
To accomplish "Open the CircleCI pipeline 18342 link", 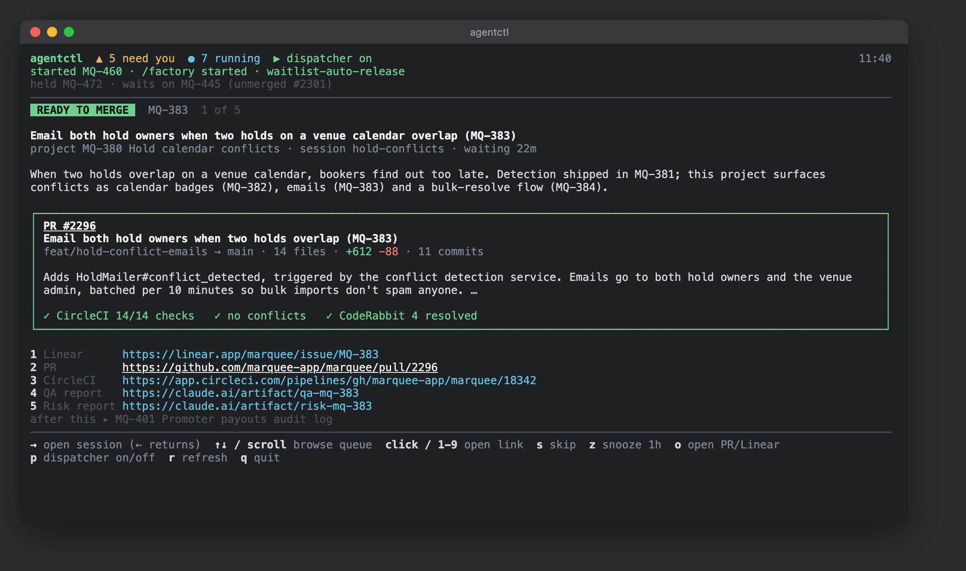I will [x=329, y=380].
